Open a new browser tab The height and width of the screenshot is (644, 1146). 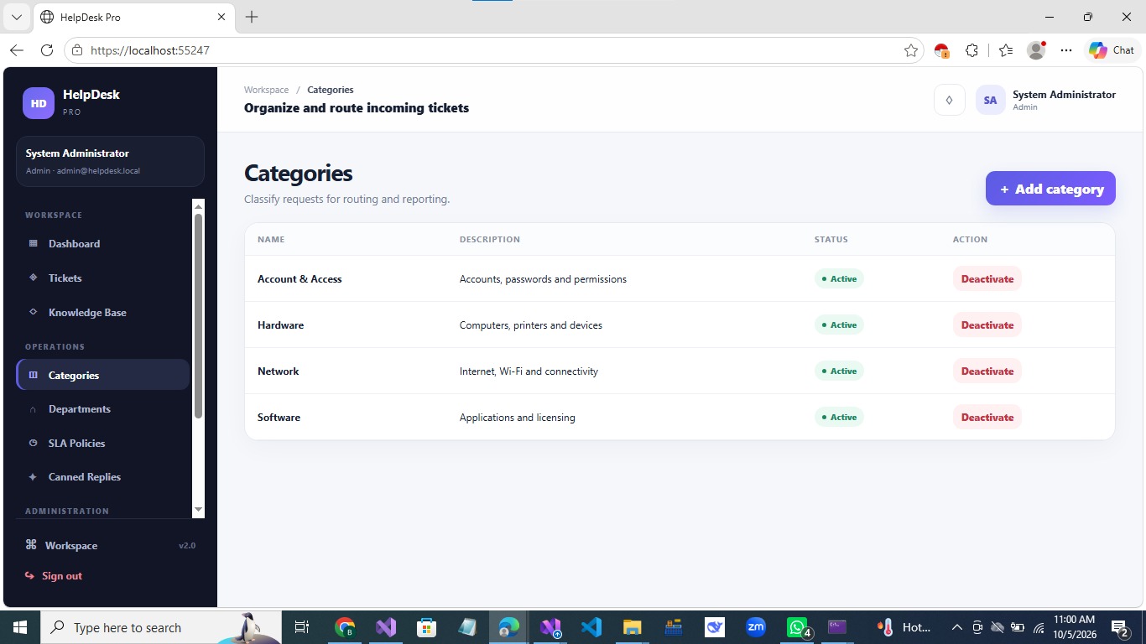pos(252,17)
